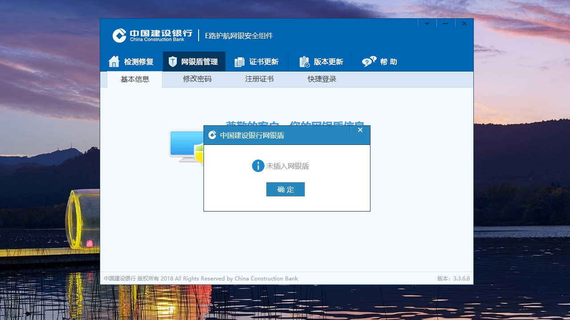Click the copyright text at the bottom

pyautogui.click(x=200, y=278)
